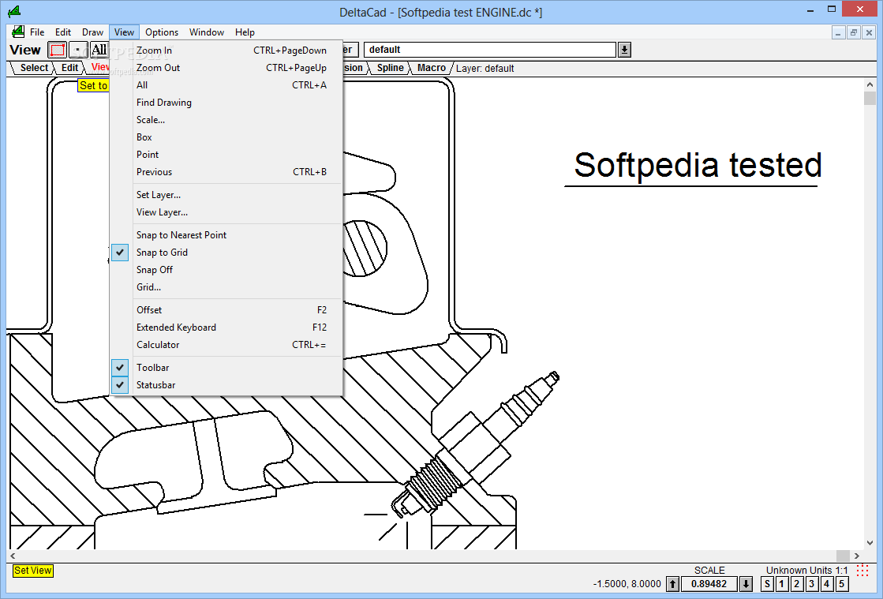
Task: Choose the Point view entry
Action: tap(226, 155)
